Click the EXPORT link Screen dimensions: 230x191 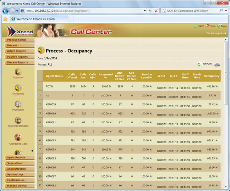[208, 64]
